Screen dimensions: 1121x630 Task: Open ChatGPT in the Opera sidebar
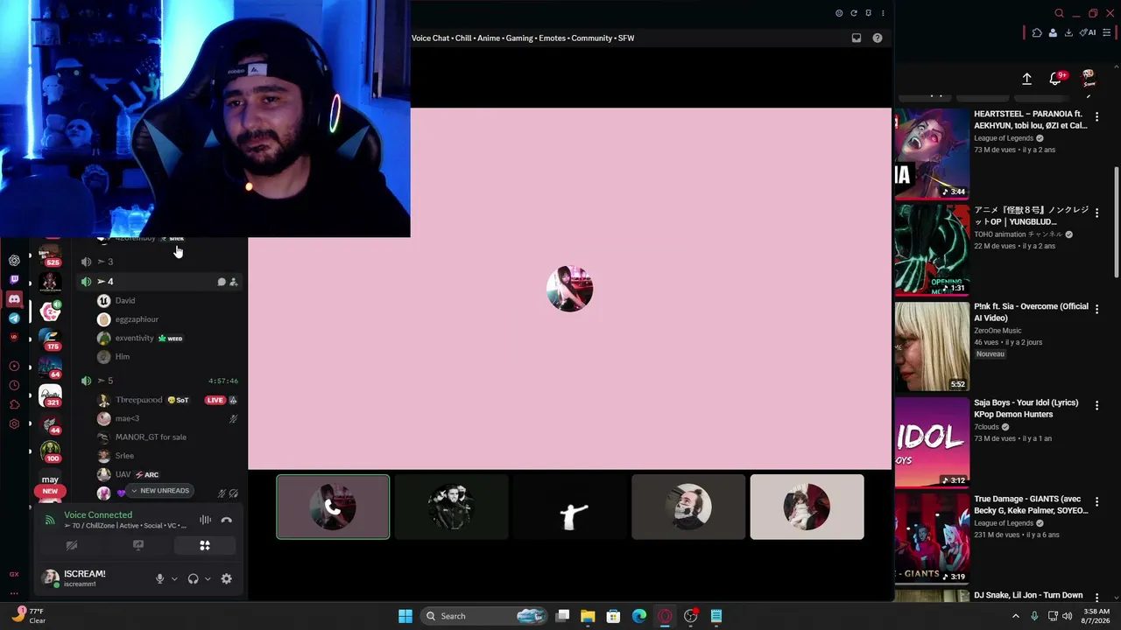point(14,261)
